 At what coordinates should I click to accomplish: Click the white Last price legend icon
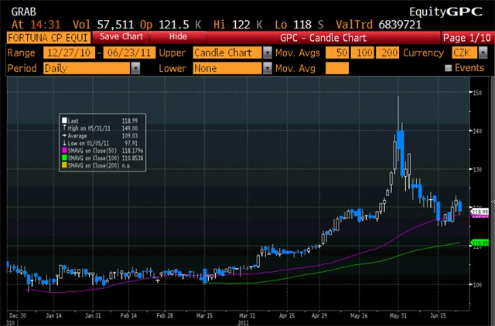64,120
